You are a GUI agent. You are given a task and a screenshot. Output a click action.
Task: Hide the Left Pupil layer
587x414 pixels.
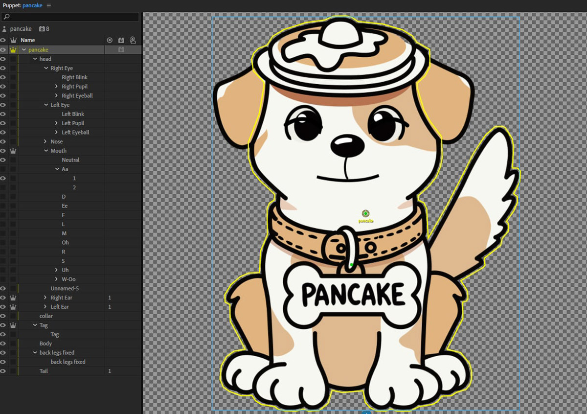[x=3, y=123]
